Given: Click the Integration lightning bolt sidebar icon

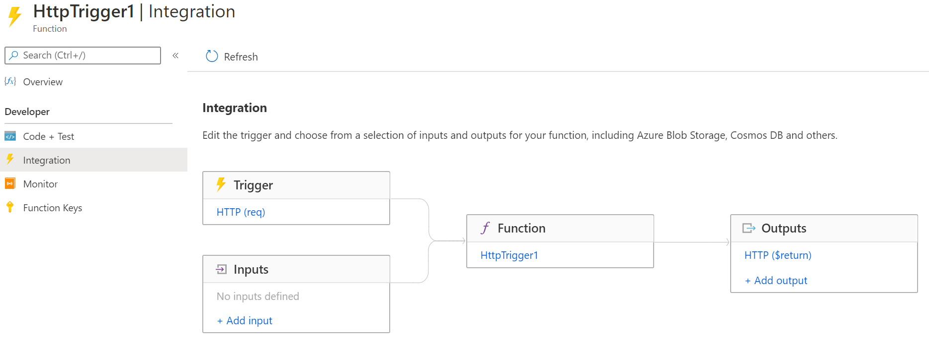Looking at the screenshot, I should 10,160.
